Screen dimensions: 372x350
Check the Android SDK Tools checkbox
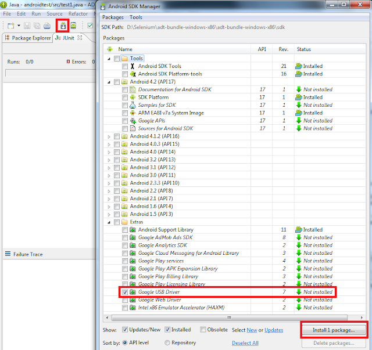[125, 66]
